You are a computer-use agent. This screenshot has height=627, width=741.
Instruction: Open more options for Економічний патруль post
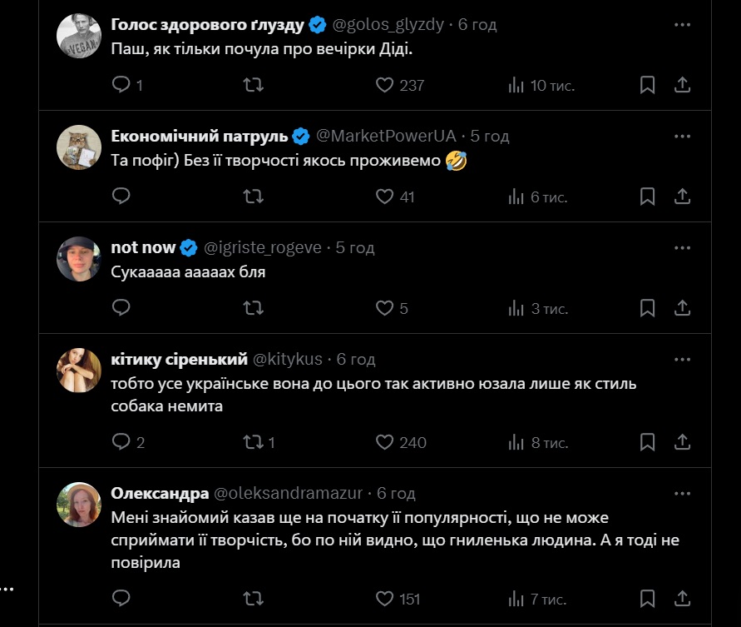[682, 136]
